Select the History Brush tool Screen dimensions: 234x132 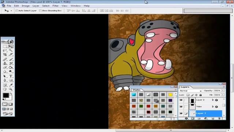[11, 63]
